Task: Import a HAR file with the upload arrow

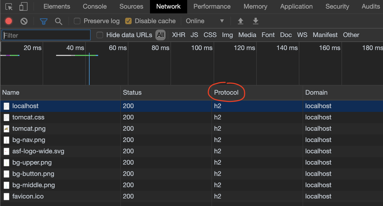Action: 241,21
